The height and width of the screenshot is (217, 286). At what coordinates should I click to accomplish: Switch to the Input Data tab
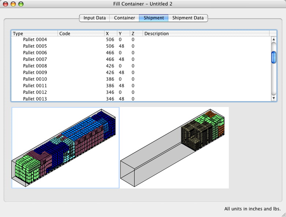(x=95, y=18)
